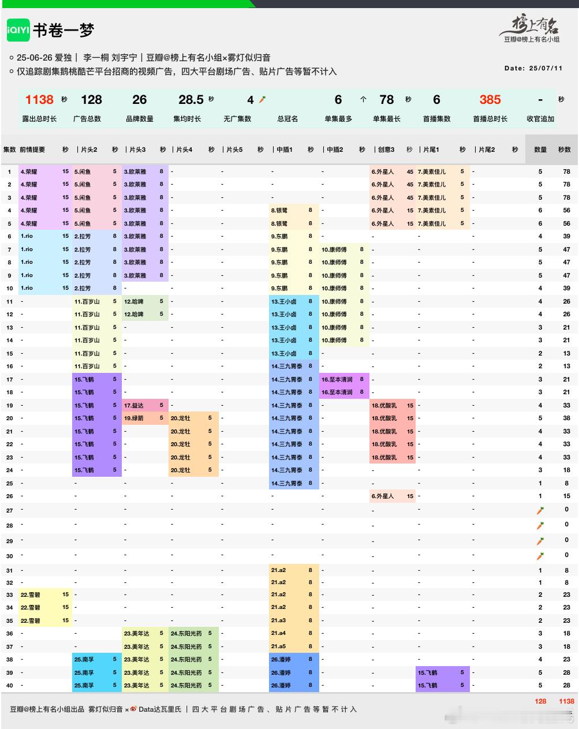Viewport: 579px width, 729px height.
Task: Click the 创意3 column header
Action: pos(386,149)
